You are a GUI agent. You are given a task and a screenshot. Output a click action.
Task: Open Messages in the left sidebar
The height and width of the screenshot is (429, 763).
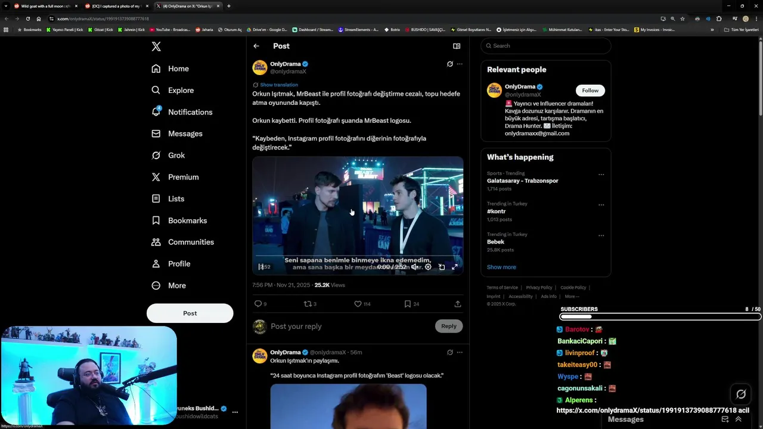[x=176, y=133]
